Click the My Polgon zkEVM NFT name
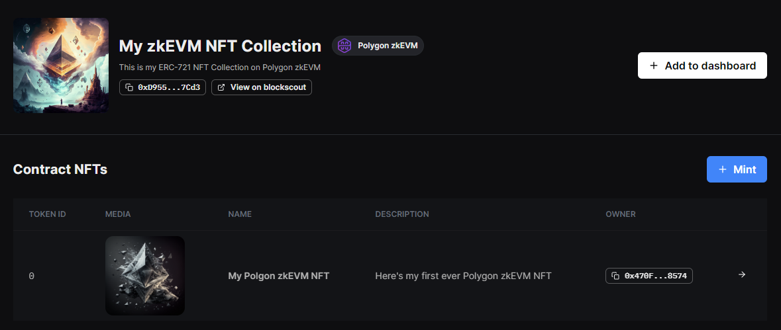Image resolution: width=781 pixels, height=330 pixels. click(278, 275)
